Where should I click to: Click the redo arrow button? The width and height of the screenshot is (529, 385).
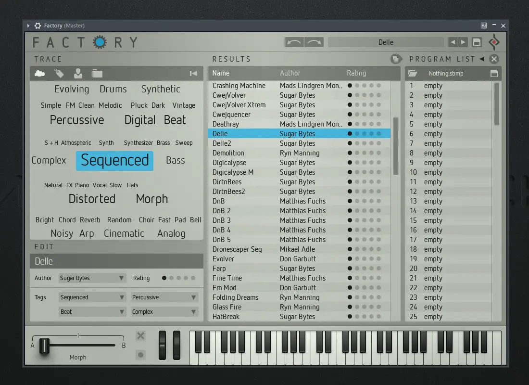(x=314, y=42)
